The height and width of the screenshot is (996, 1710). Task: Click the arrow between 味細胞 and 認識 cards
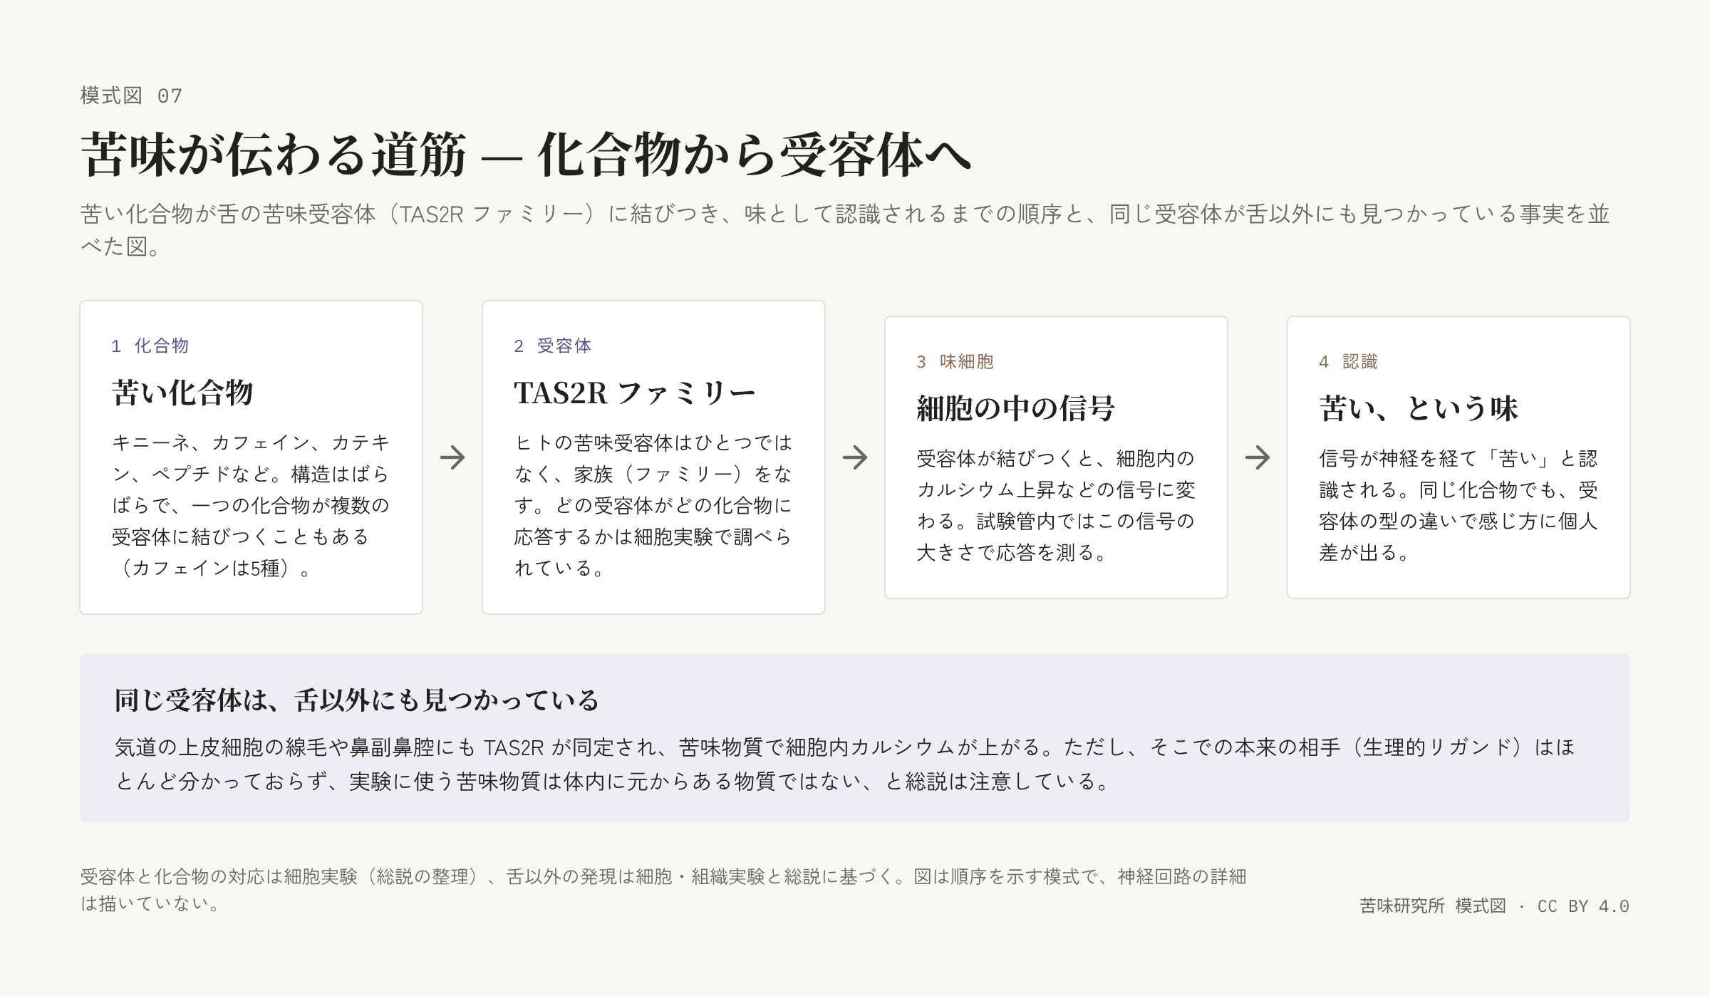click(x=1258, y=457)
